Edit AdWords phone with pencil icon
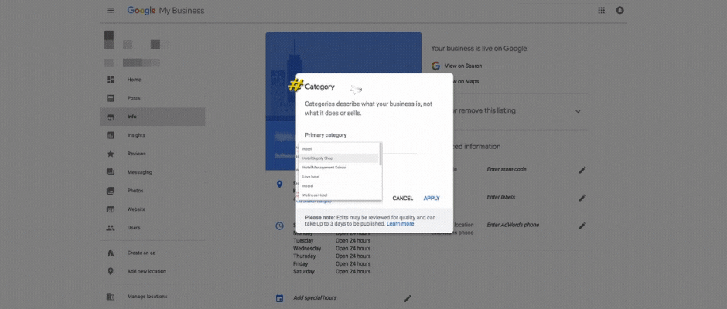 pyautogui.click(x=582, y=226)
